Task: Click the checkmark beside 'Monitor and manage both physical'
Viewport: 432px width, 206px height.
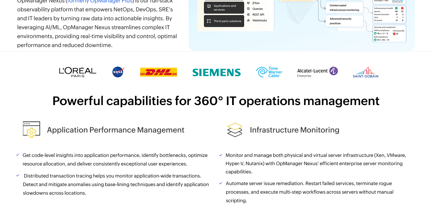Action: pos(221,155)
